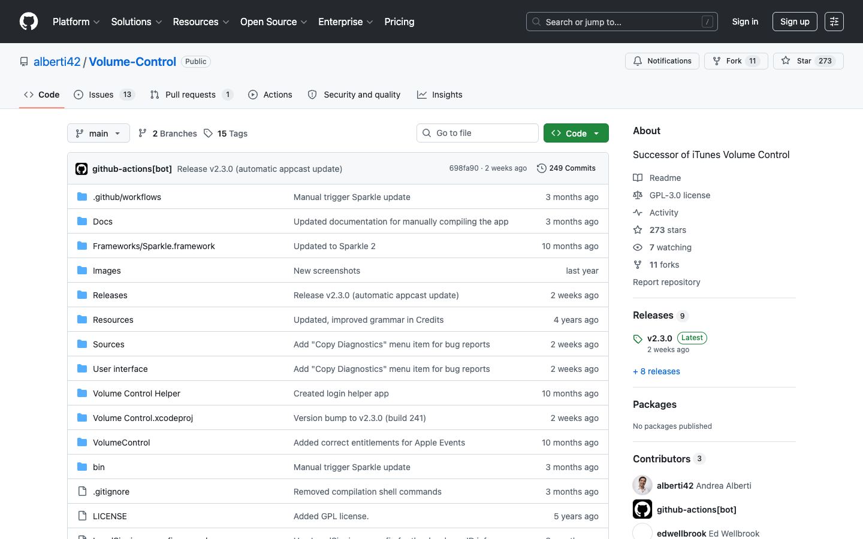The height and width of the screenshot is (539, 863).
Task: Open commit hash 698fa90
Action: click(x=464, y=168)
